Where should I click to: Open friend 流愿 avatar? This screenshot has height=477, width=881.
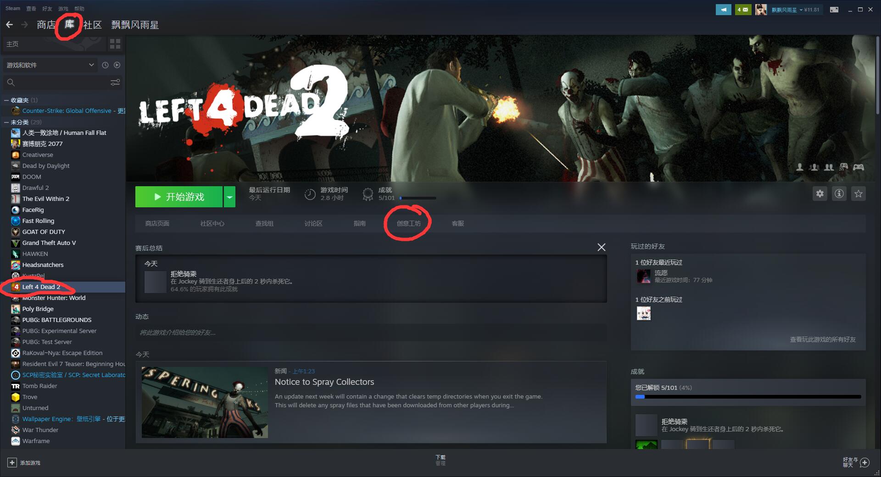point(644,276)
